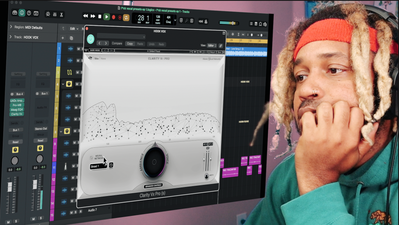Image resolution: width=399 pixels, height=225 pixels.
Task: Open the plugin preset dropdown field
Action: [x=121, y=37]
